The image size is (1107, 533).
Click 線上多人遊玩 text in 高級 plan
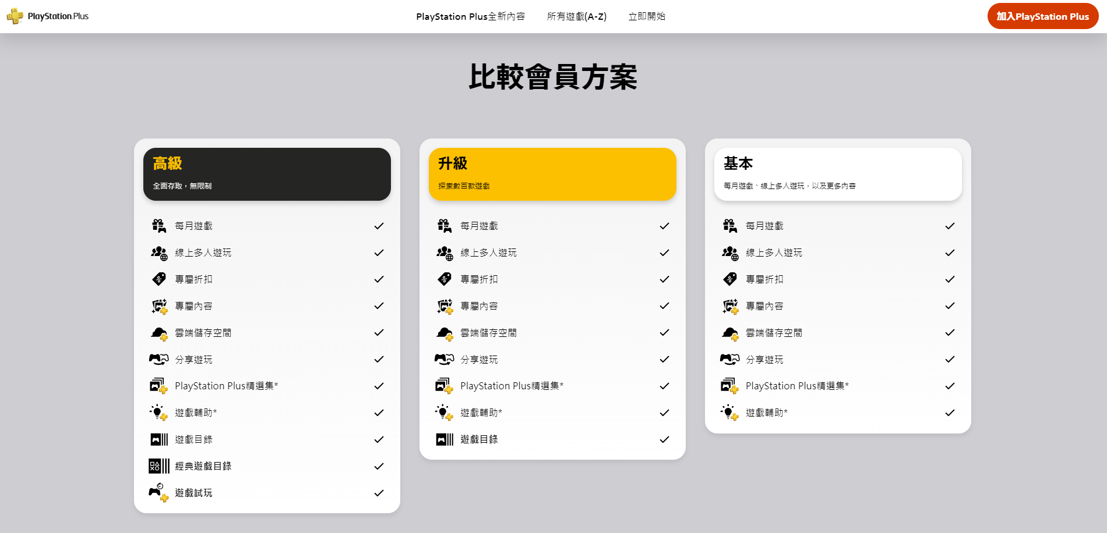point(203,253)
